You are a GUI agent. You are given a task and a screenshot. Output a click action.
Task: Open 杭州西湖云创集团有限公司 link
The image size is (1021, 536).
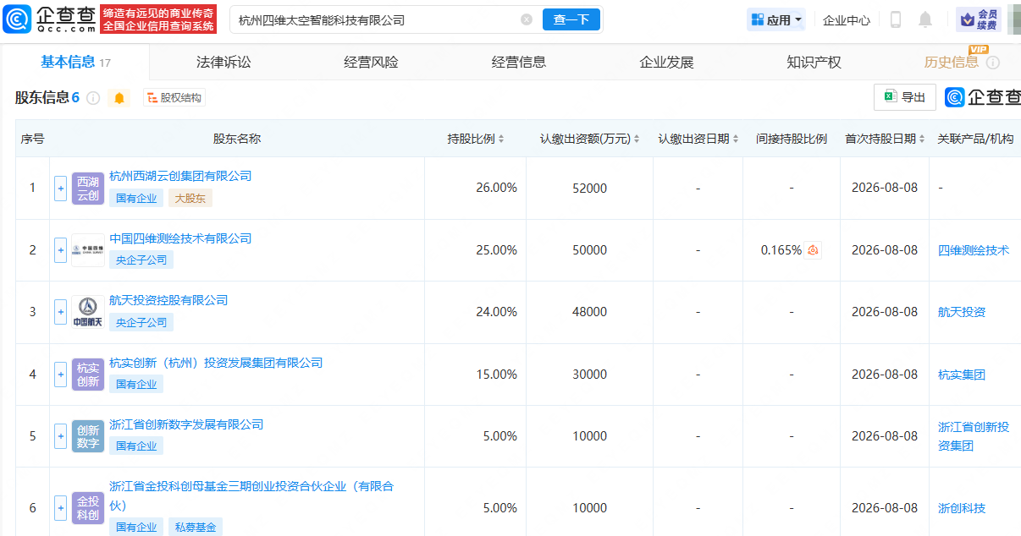pyautogui.click(x=180, y=176)
